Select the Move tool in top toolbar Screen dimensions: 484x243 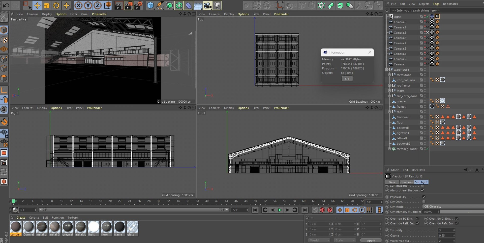pos(37,5)
